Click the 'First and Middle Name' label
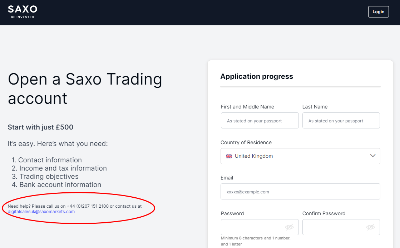This screenshot has height=248, width=400. click(x=247, y=107)
